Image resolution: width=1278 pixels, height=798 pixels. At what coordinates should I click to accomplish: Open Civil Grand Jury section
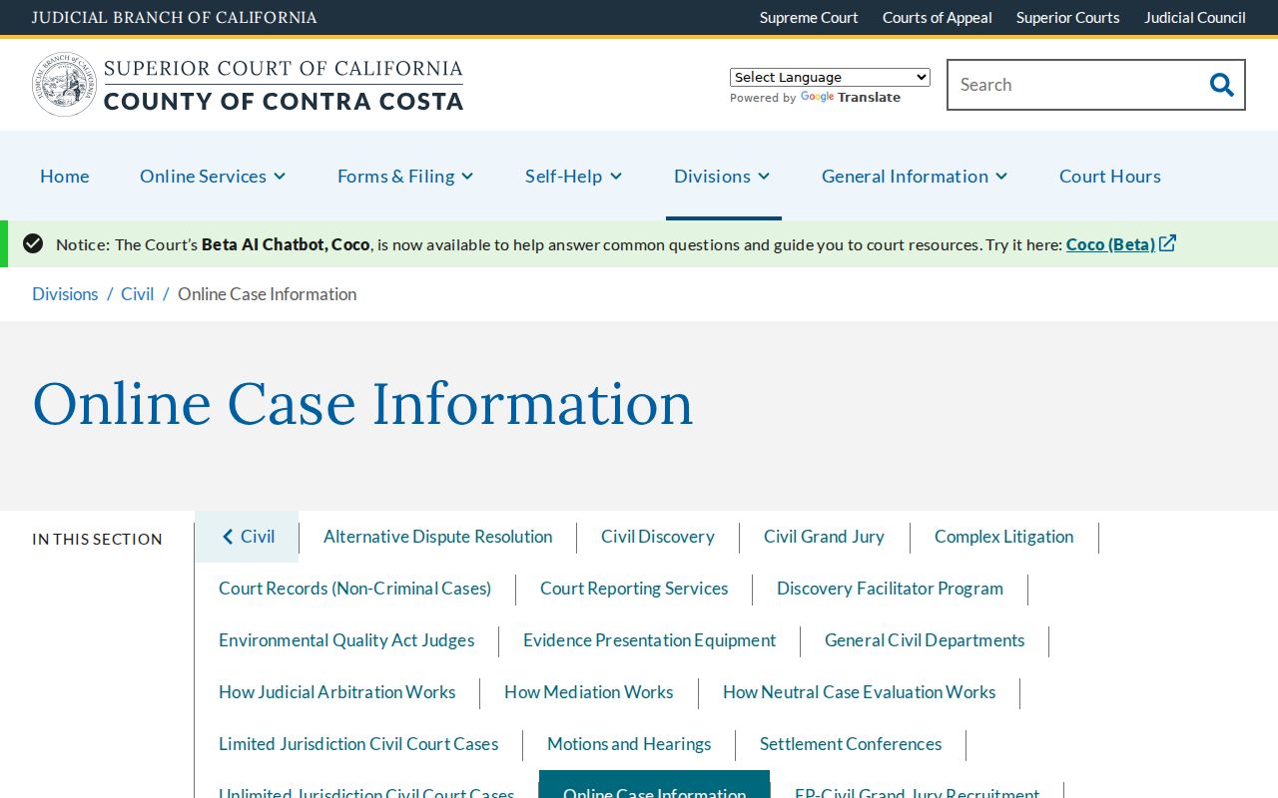[824, 537]
